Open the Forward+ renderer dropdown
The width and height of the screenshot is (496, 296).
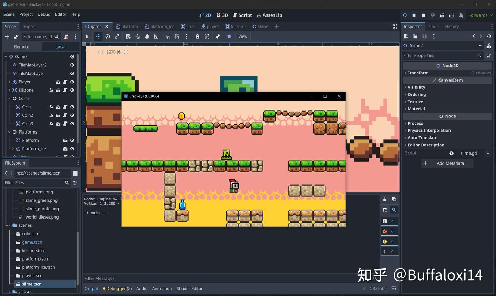coord(480,15)
